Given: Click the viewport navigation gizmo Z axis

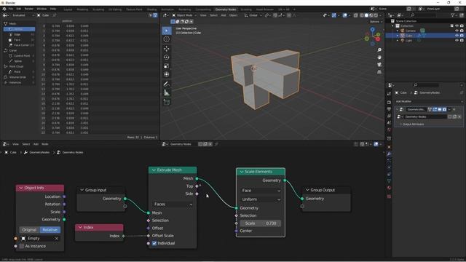Looking at the screenshot, I should [373, 29].
